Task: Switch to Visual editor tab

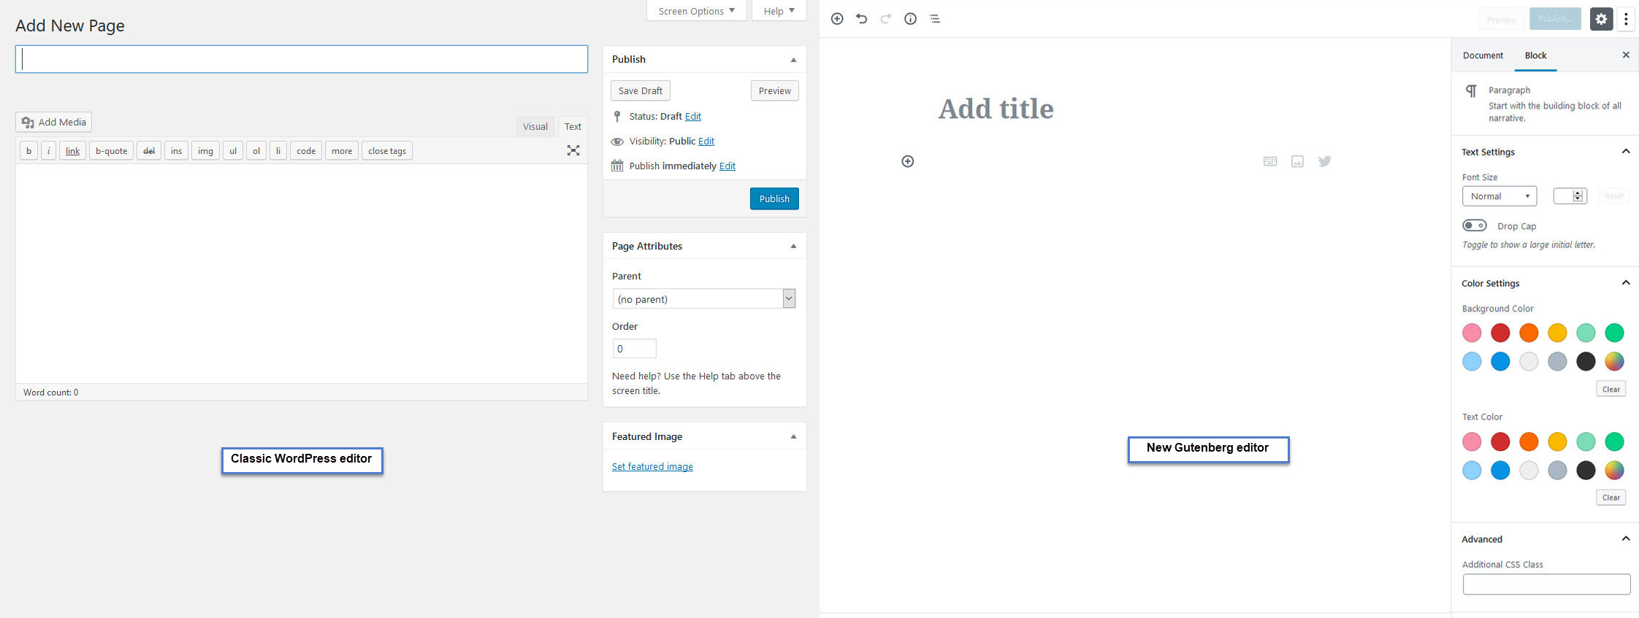Action: click(535, 126)
